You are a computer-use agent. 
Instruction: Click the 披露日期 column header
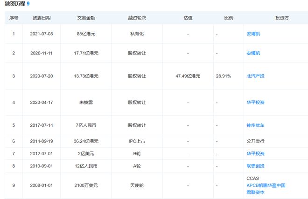point(42,18)
